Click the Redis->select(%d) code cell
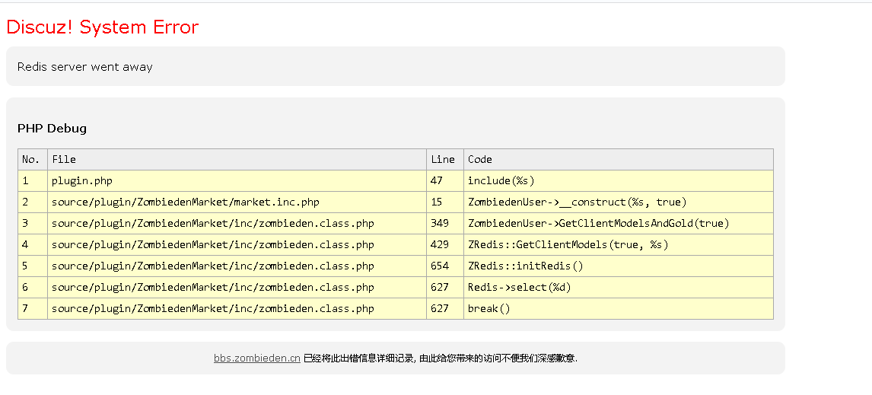 tap(519, 287)
